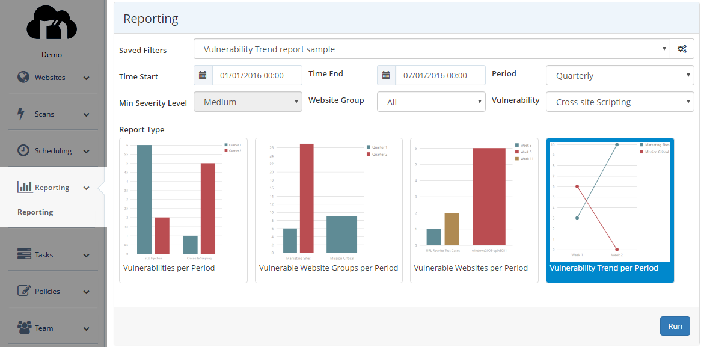The image size is (701, 347).
Task: Change the Period from Quarterly
Action: (619, 75)
